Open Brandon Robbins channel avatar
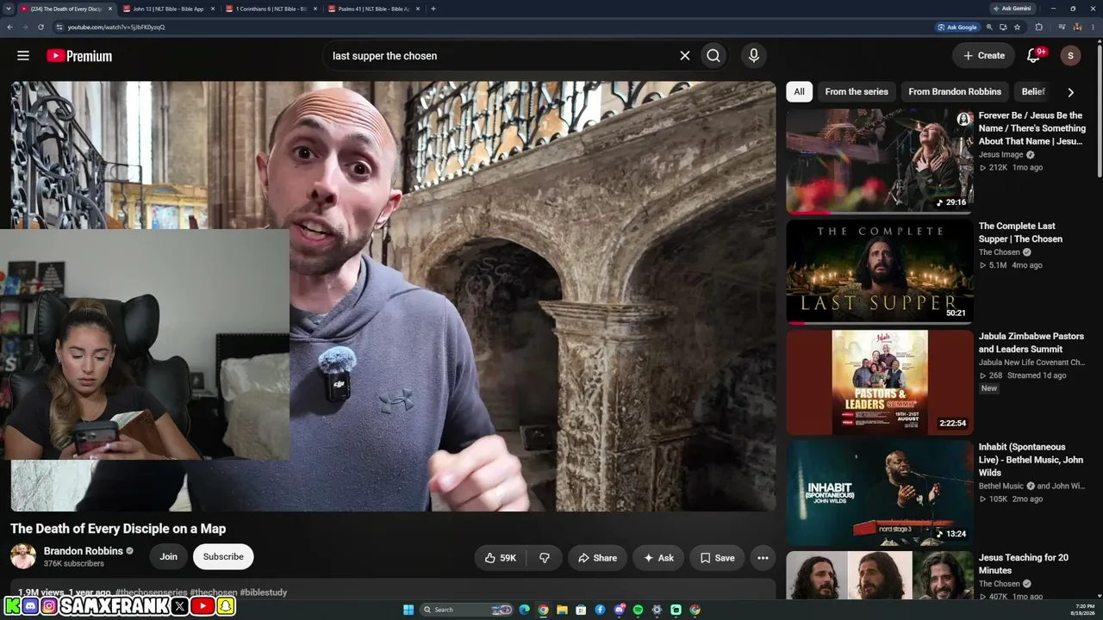The width and height of the screenshot is (1103, 620). click(x=23, y=556)
